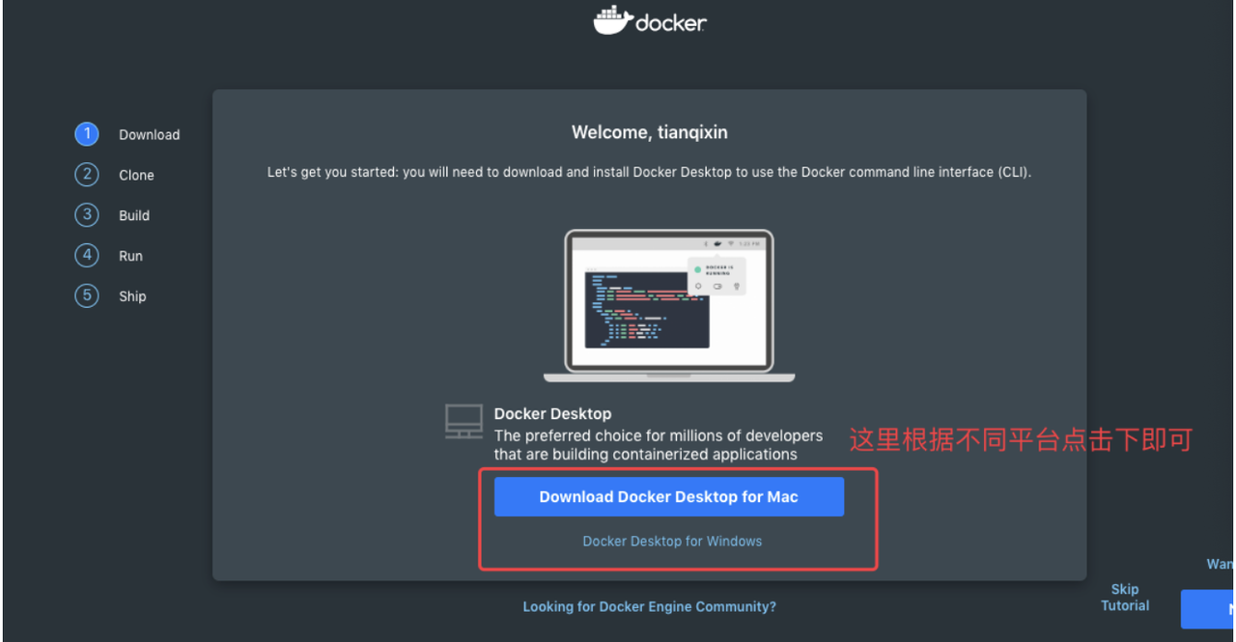Open Looking for Docker Engine Community link
The height and width of the screenshot is (642, 1236).
(650, 607)
